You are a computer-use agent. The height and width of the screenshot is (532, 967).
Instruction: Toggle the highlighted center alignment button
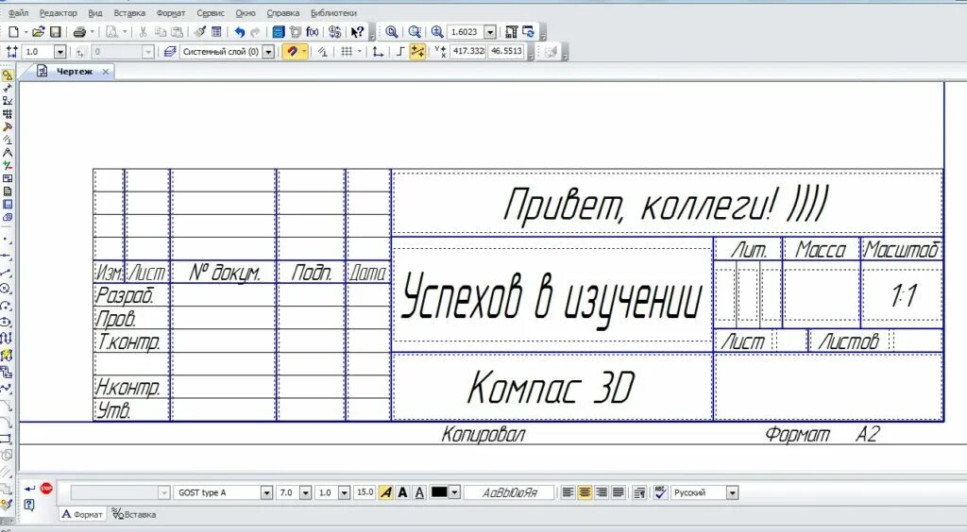point(585,492)
